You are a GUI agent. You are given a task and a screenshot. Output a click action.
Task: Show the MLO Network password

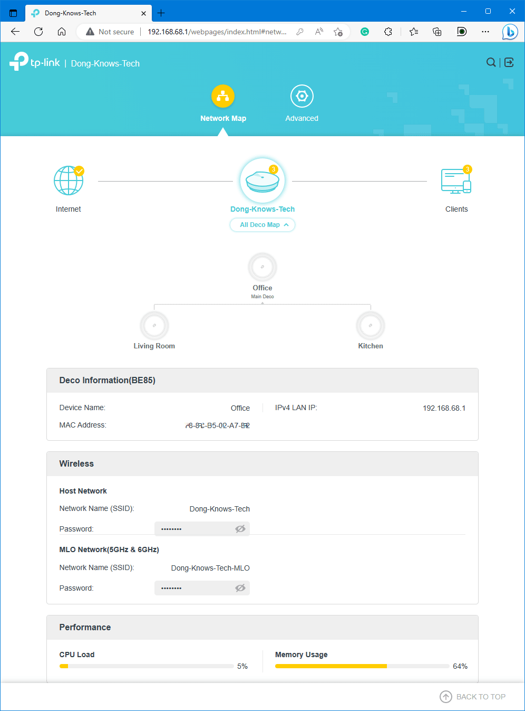pyautogui.click(x=240, y=587)
